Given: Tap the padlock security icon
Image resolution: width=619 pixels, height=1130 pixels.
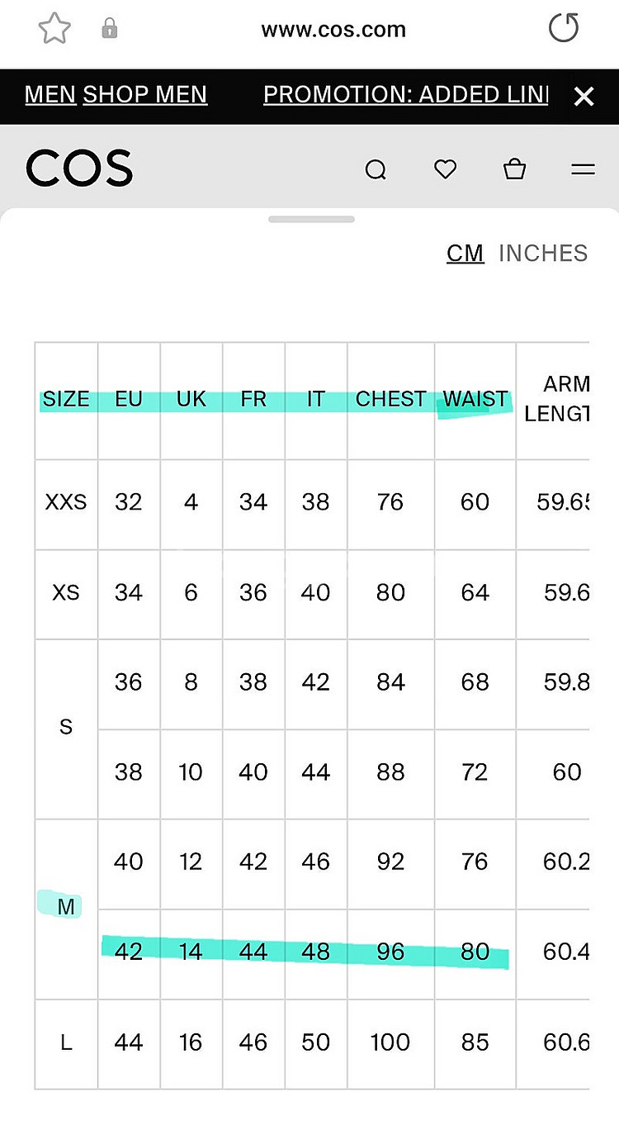Looking at the screenshot, I should 109,30.
